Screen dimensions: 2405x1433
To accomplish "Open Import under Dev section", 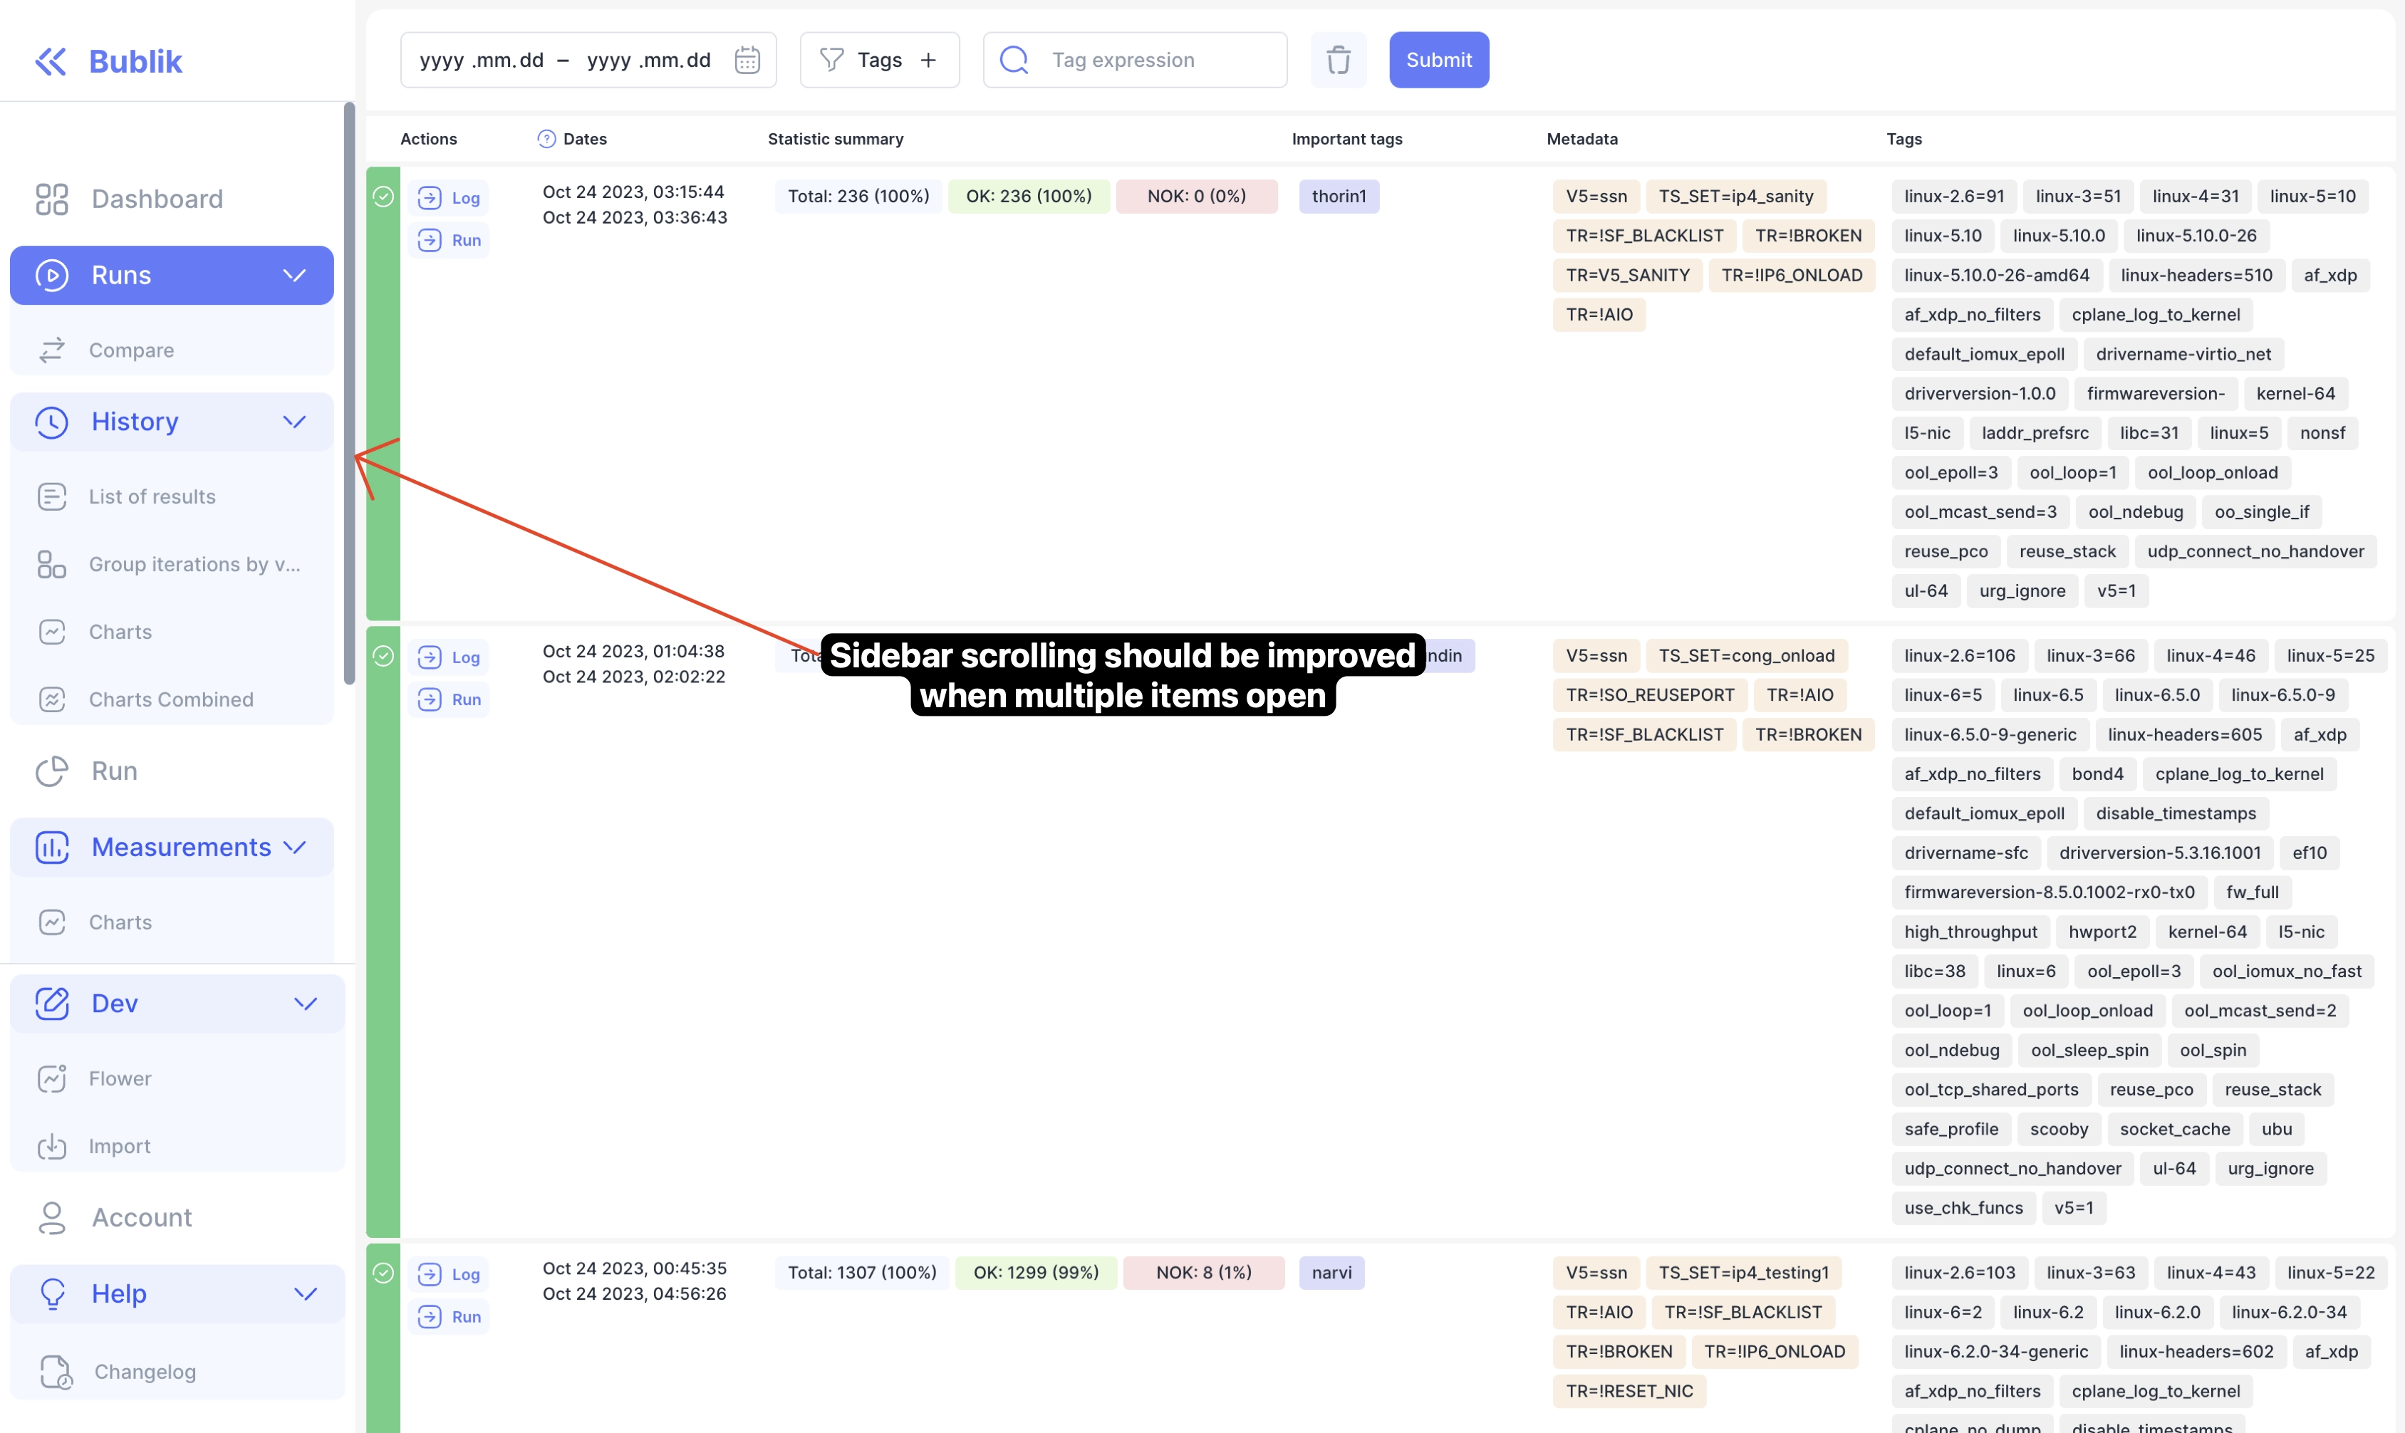I will [x=119, y=1146].
